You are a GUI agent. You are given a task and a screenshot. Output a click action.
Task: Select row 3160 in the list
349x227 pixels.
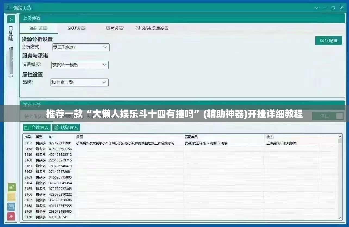[180, 160]
